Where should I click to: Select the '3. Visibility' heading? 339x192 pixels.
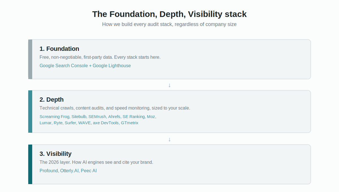55,154
